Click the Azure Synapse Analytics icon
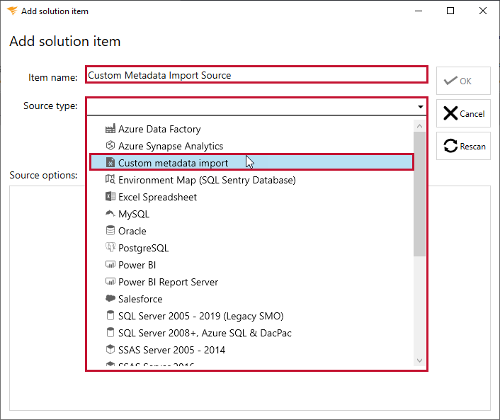500x420 pixels. (x=110, y=146)
